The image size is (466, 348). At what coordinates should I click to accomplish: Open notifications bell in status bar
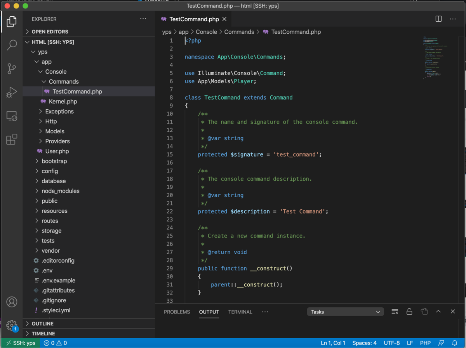455,343
